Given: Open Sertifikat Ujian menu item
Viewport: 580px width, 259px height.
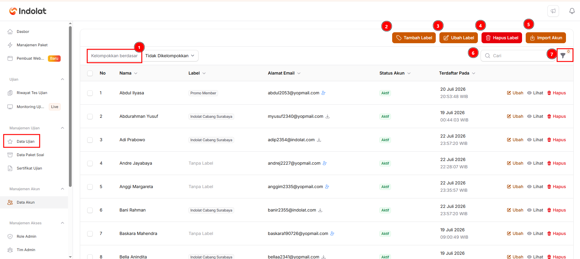Looking at the screenshot, I should click(34, 168).
